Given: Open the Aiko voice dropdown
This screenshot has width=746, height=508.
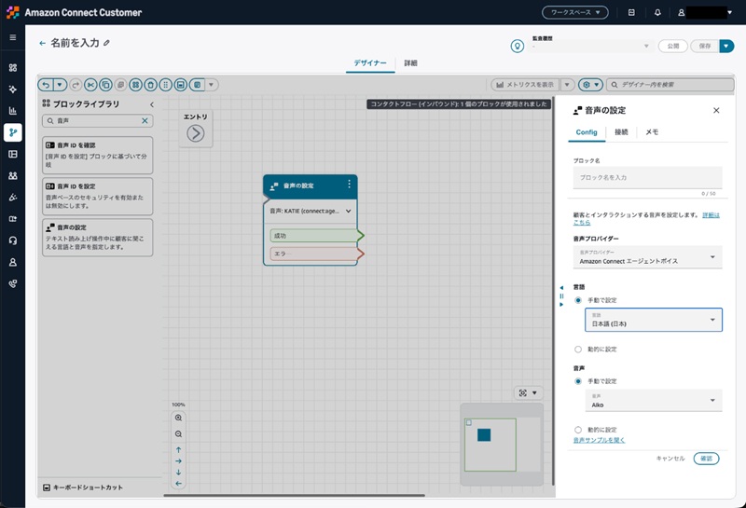Looking at the screenshot, I should (x=654, y=401).
